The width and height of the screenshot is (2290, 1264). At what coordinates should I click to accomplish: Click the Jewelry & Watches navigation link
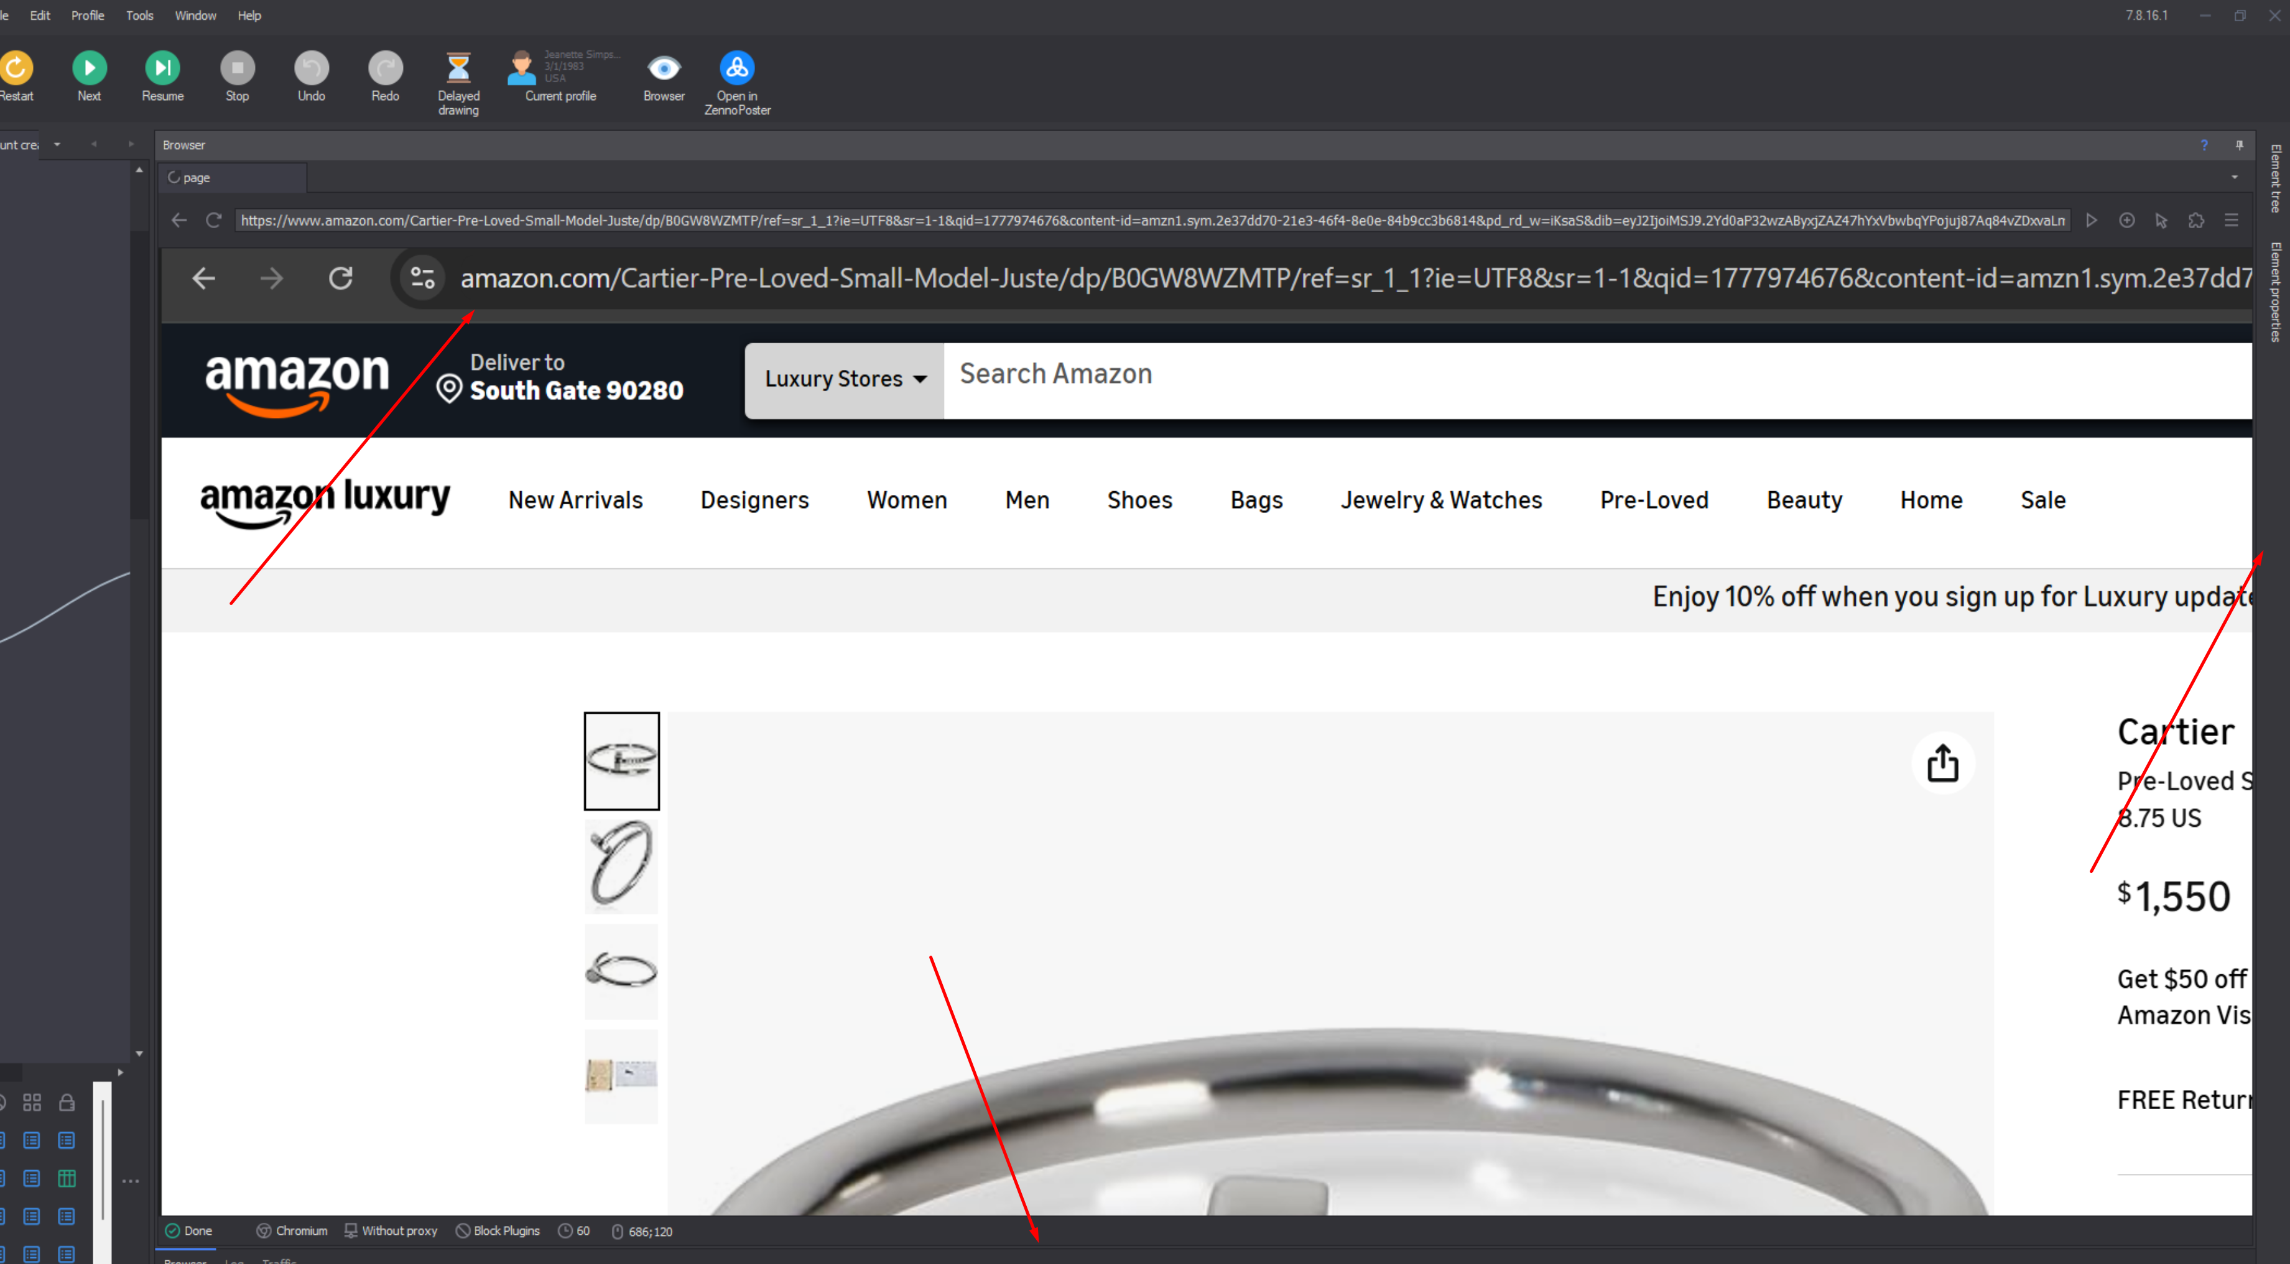(1441, 501)
